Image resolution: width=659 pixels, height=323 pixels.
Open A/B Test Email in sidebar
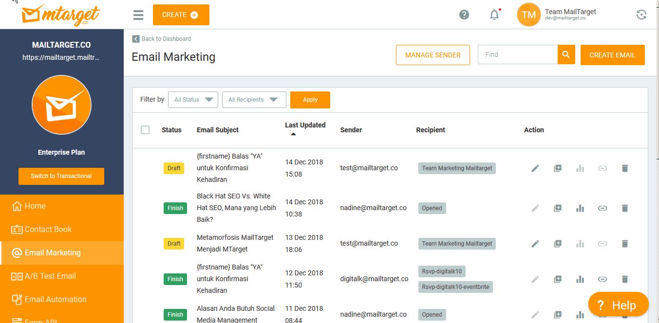[61, 276]
